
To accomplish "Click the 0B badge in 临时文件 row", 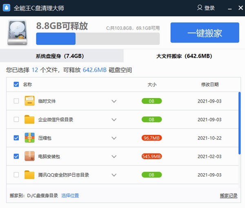I will coord(151,101).
